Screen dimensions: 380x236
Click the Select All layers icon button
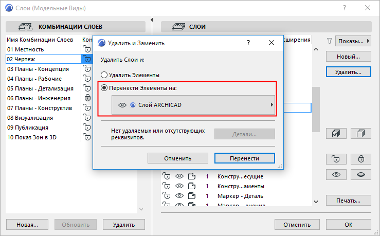[x=336, y=133]
